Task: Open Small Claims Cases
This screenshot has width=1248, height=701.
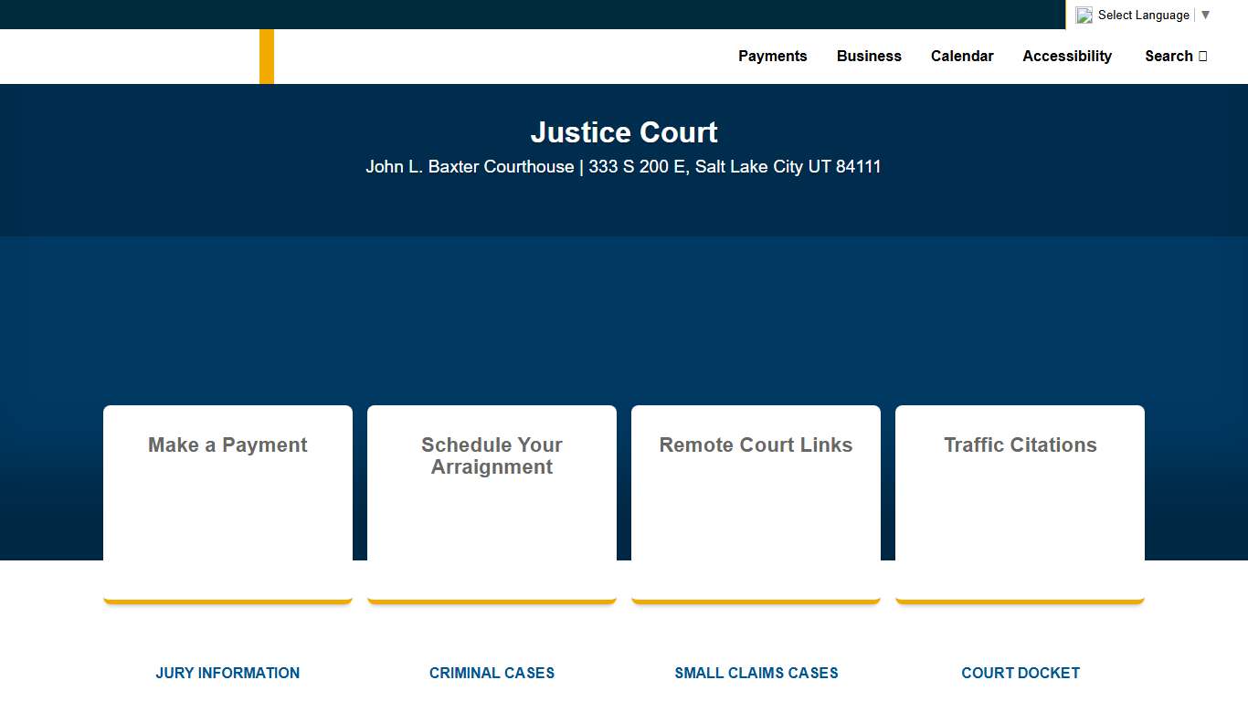Action: click(x=756, y=673)
